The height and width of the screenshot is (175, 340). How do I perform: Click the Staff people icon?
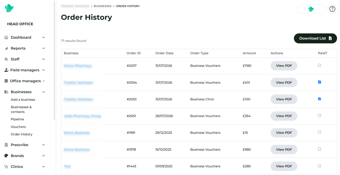(x=6, y=59)
